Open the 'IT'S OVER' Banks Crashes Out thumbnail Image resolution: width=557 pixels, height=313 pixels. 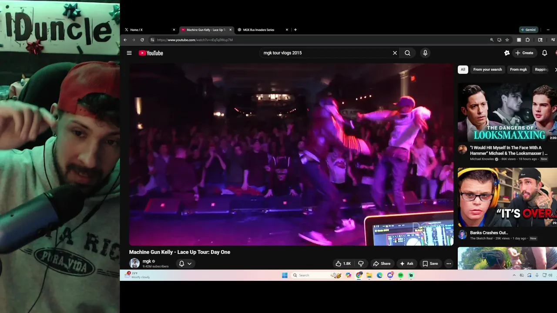coord(507,197)
